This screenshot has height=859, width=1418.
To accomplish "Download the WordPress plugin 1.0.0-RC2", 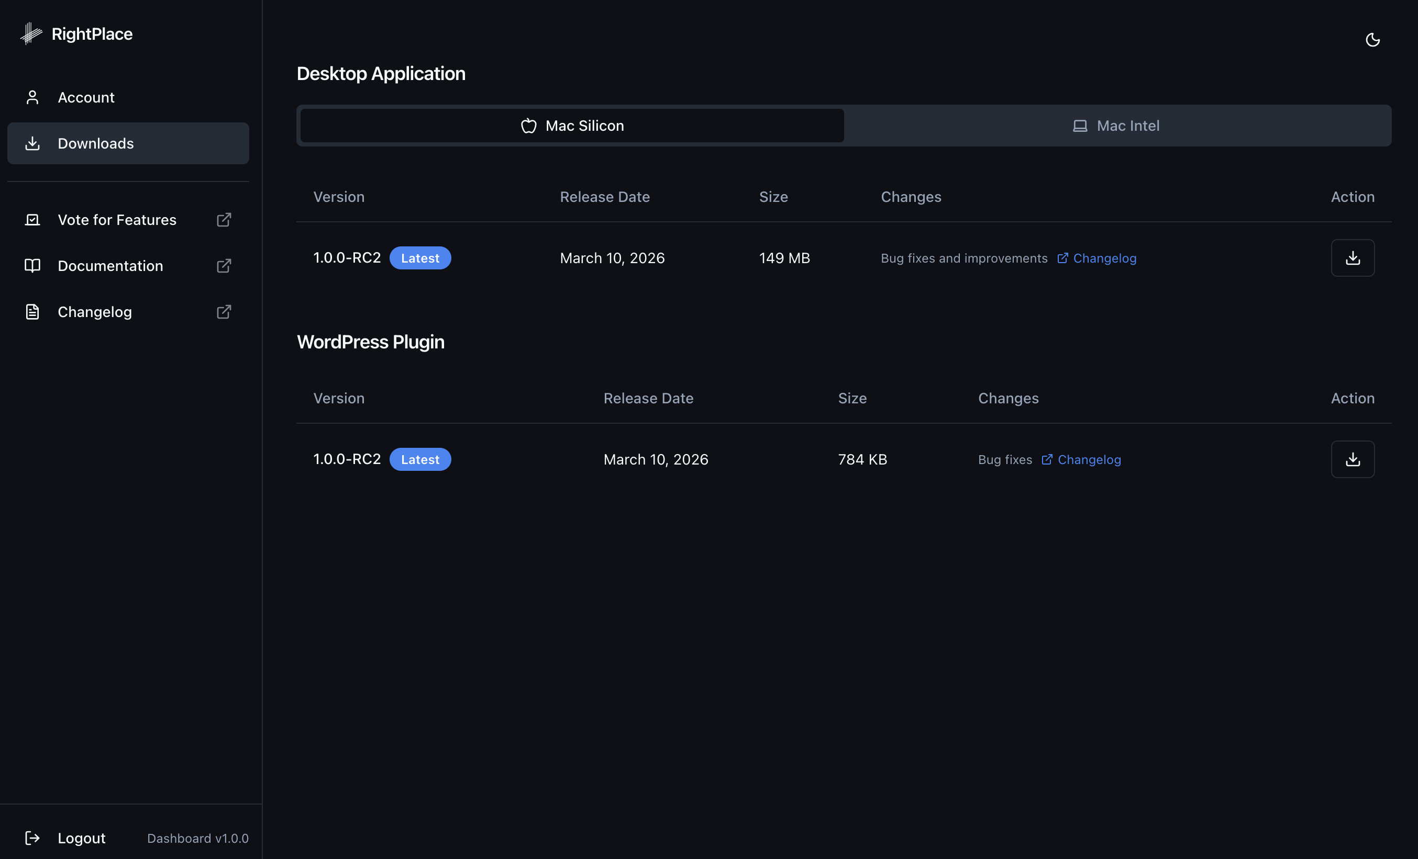I will tap(1353, 459).
